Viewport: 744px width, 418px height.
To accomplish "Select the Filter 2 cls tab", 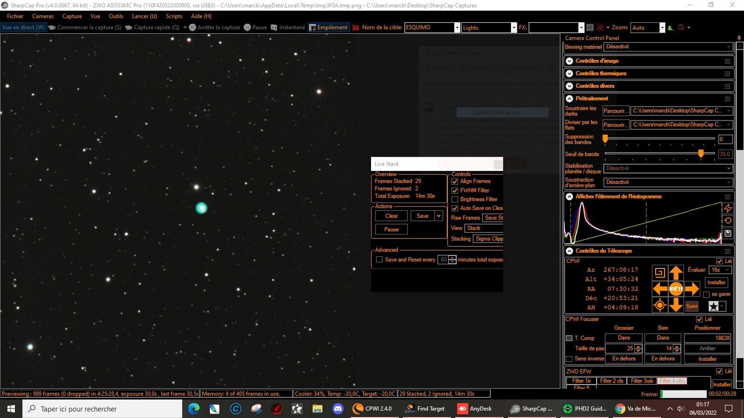I will click(612, 381).
